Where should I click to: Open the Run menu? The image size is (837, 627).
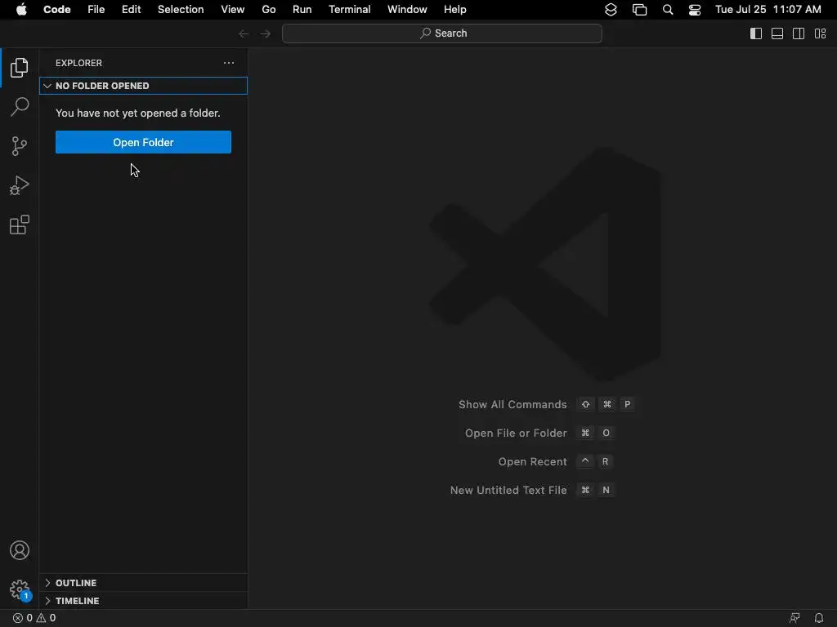302,10
